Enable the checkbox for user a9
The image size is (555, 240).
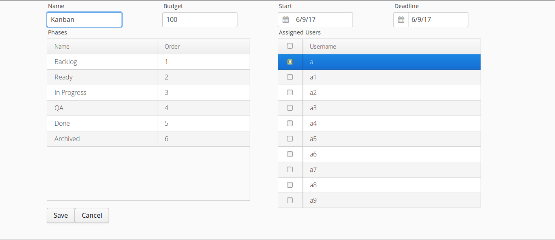coord(290,200)
